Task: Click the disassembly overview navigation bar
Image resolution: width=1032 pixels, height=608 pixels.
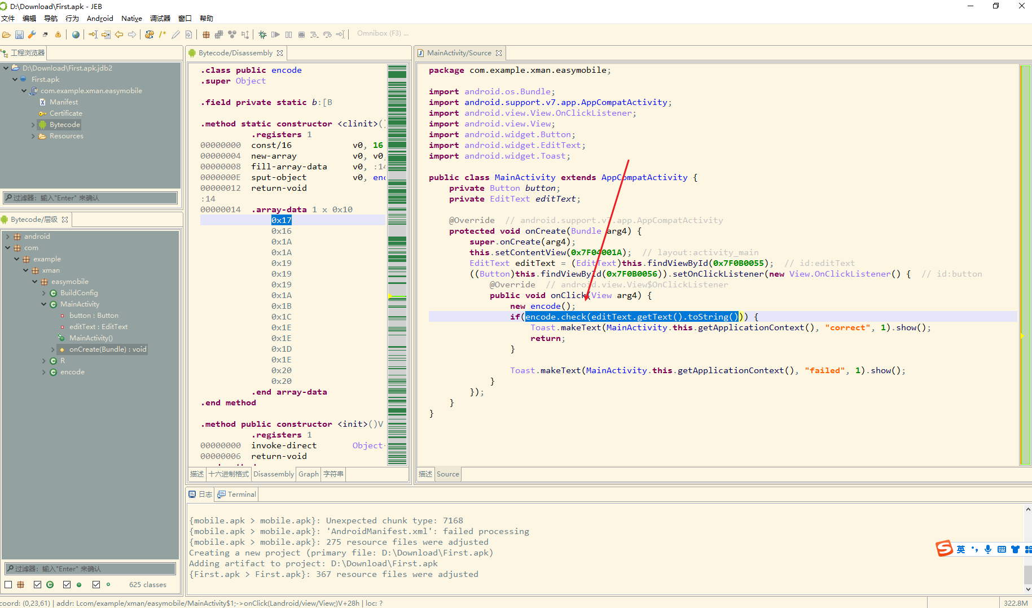Action: tap(397, 265)
